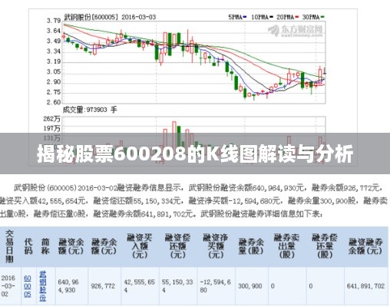390x307 pixels.
Task: Click the 代码 column header
Action: click(28, 246)
